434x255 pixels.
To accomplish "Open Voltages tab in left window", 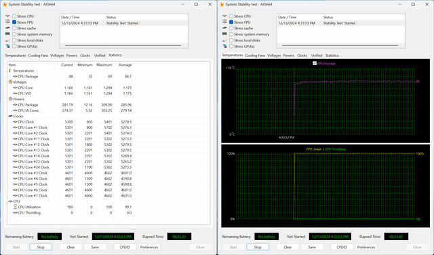I will point(57,56).
